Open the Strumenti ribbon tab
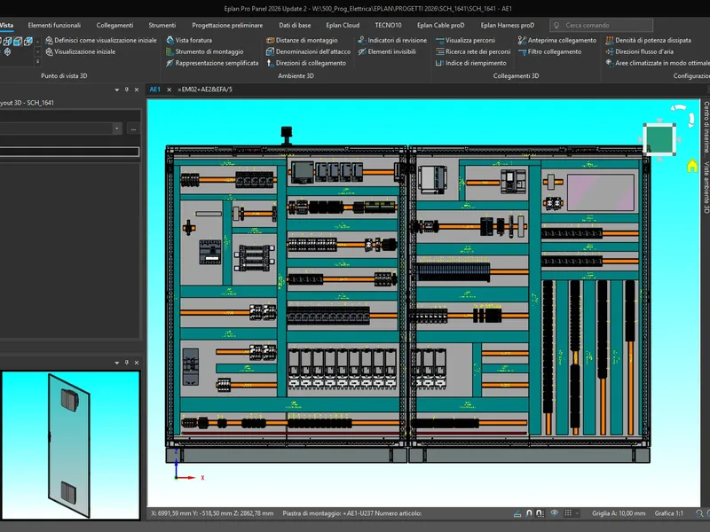The width and height of the screenshot is (710, 532). (162, 26)
